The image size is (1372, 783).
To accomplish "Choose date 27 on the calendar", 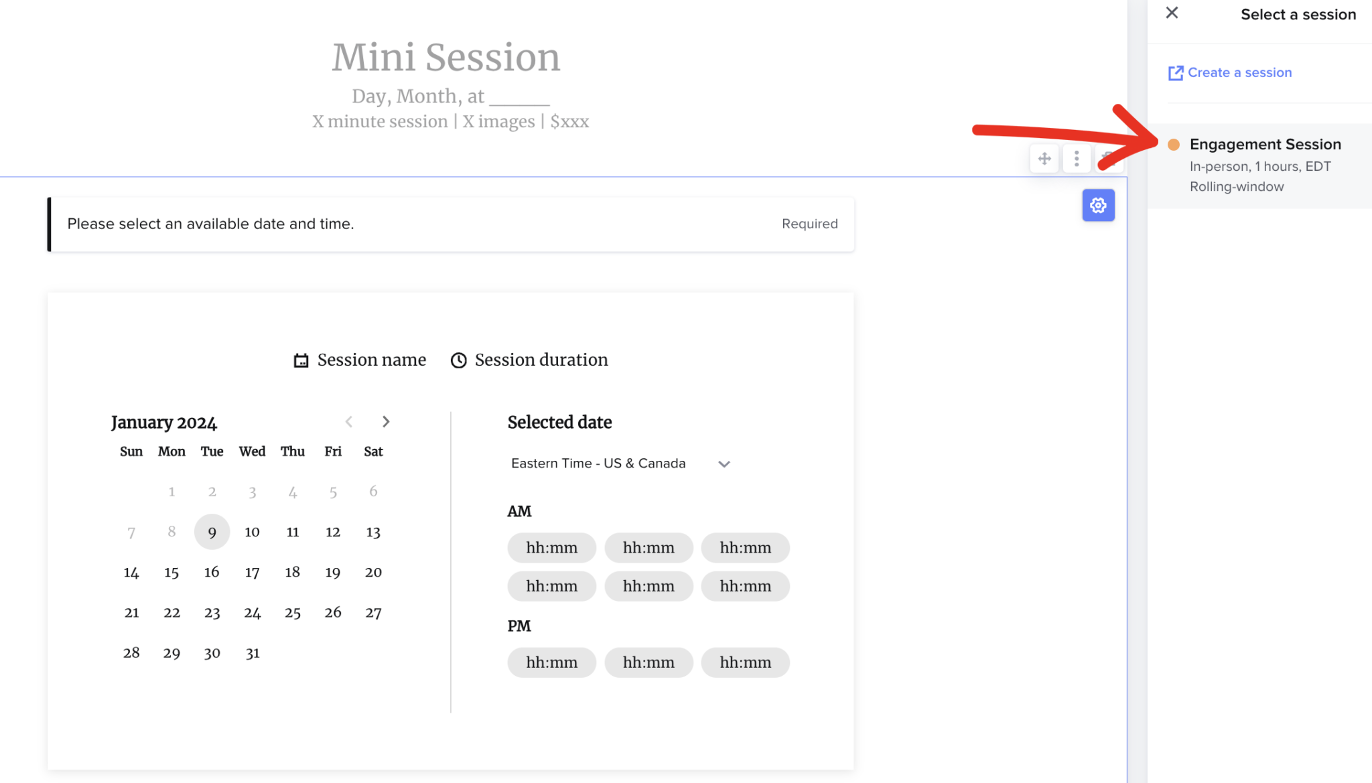I will point(373,612).
